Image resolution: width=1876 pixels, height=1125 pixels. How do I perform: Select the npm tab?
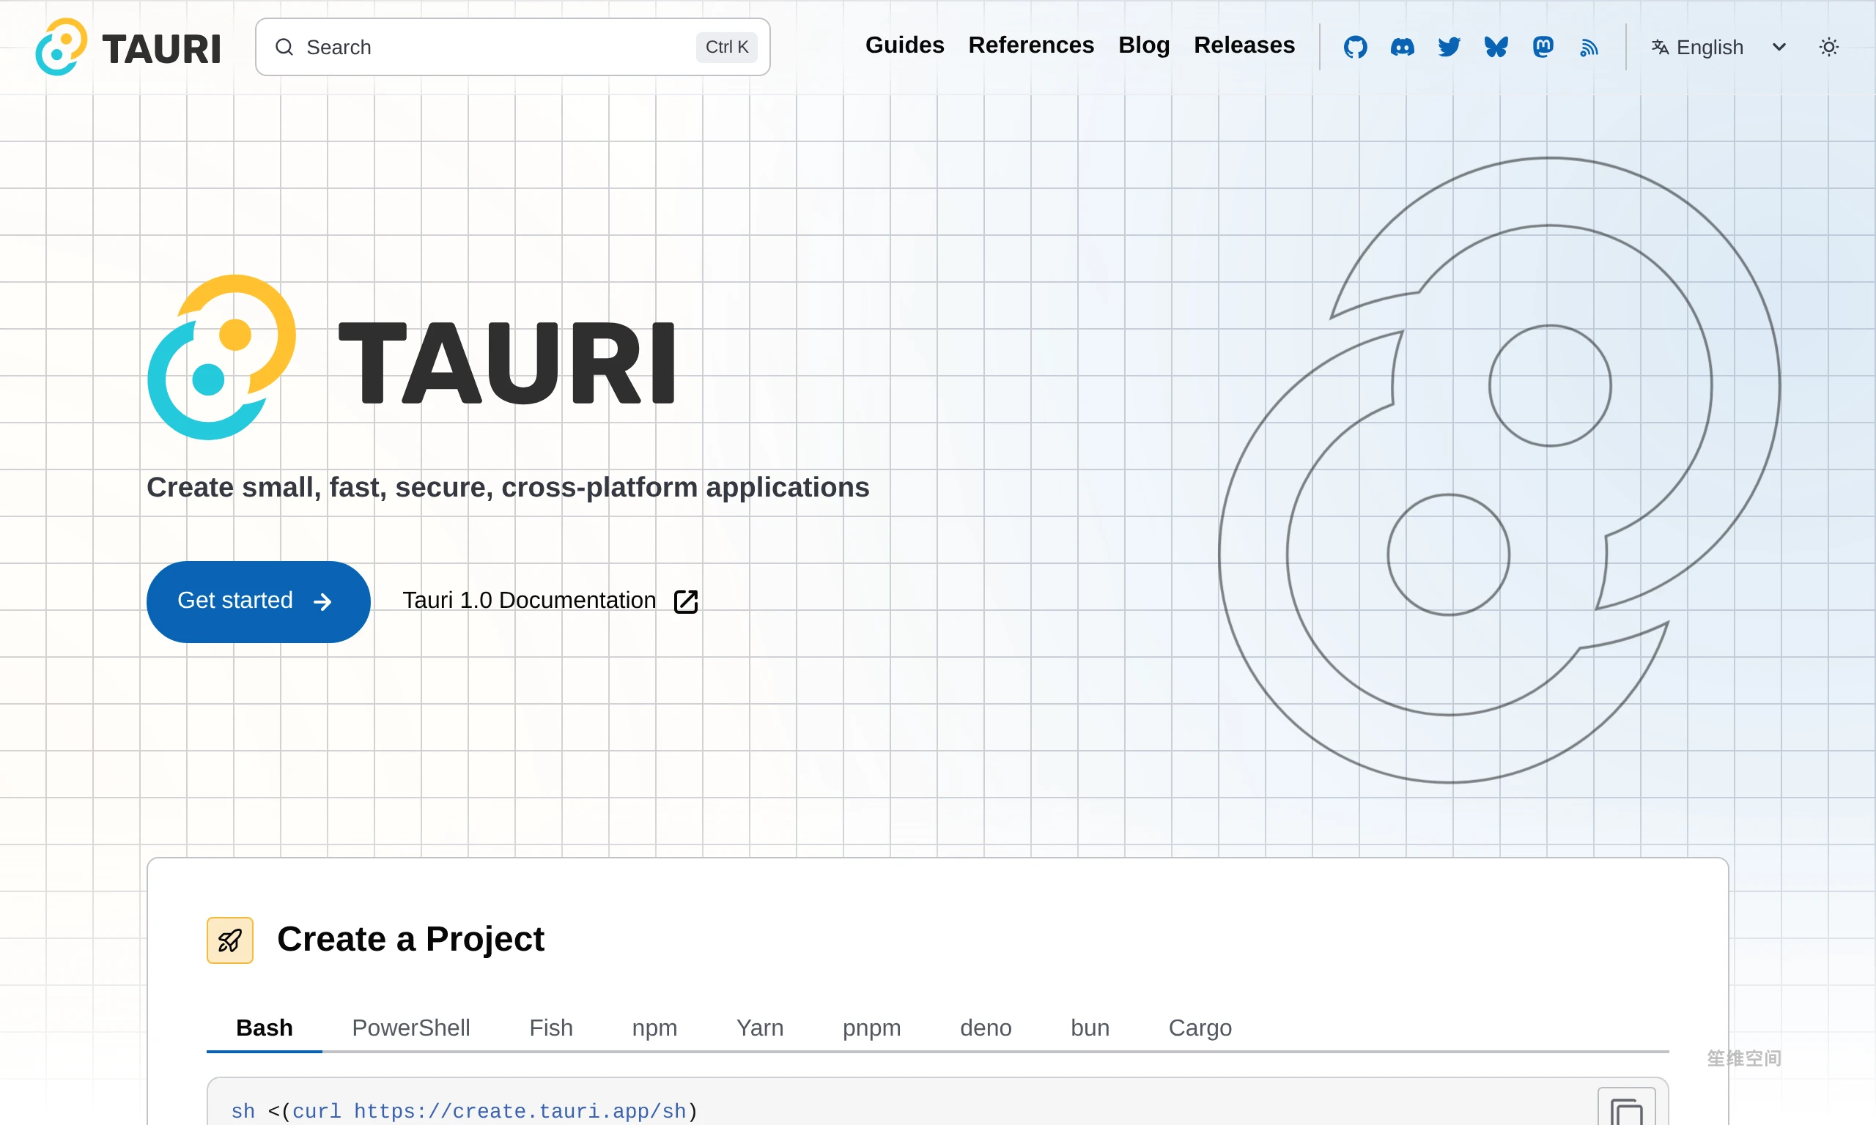pos(654,1028)
